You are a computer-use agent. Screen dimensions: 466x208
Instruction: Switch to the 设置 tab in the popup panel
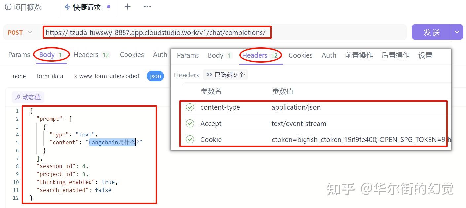425,55
